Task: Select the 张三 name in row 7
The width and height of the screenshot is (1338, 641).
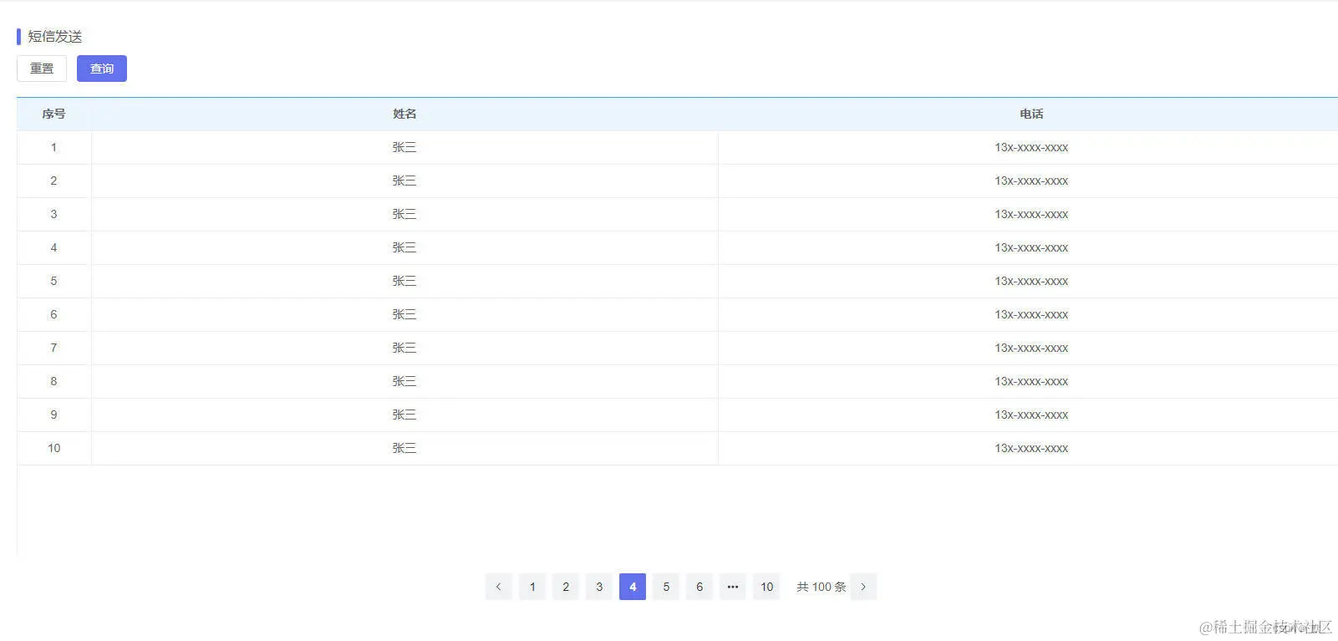Action: click(x=404, y=348)
